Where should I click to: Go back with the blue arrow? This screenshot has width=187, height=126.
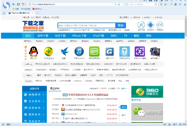(14, 4)
